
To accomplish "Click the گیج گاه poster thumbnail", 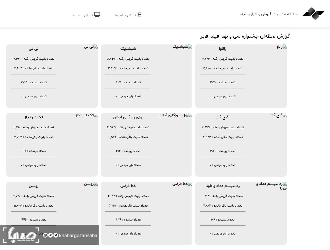I will tap(278, 115).
